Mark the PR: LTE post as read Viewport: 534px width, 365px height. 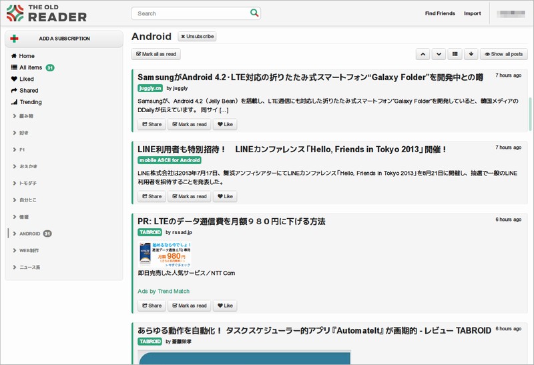[x=190, y=306]
